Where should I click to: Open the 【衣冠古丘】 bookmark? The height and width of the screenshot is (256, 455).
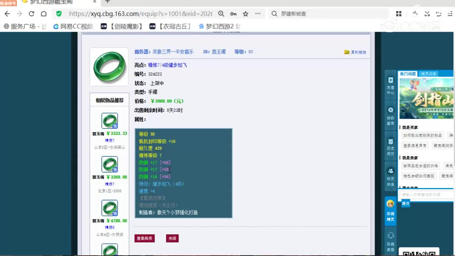pos(171,26)
